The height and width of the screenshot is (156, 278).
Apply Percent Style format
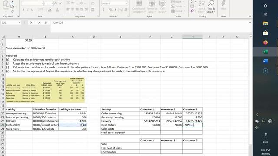(111, 10)
